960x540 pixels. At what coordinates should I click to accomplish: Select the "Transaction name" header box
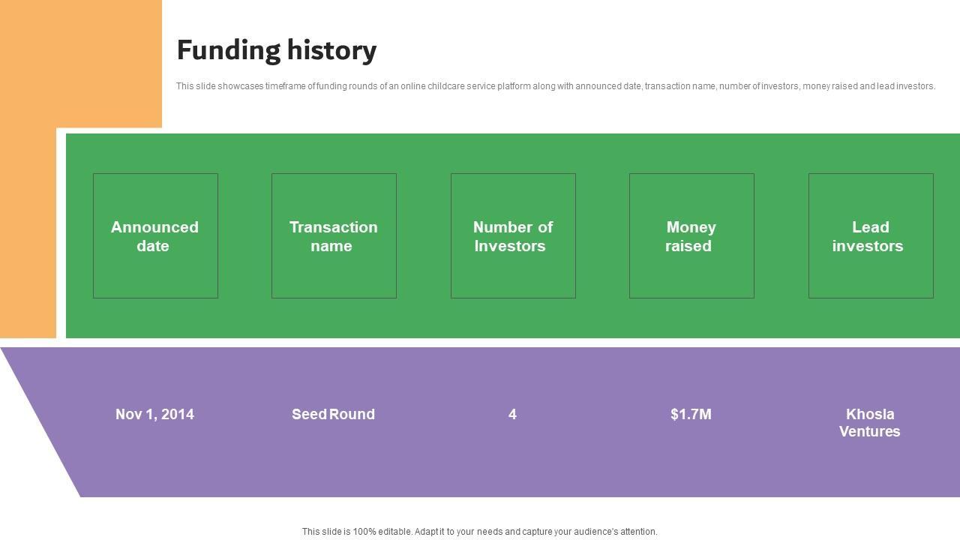[x=334, y=236]
